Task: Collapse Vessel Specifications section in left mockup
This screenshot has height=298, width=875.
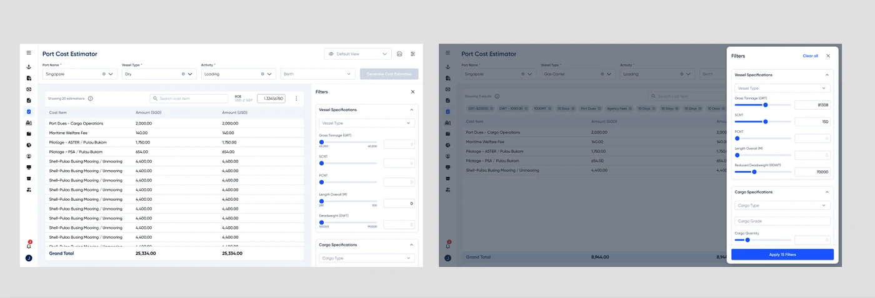Action: click(x=411, y=110)
